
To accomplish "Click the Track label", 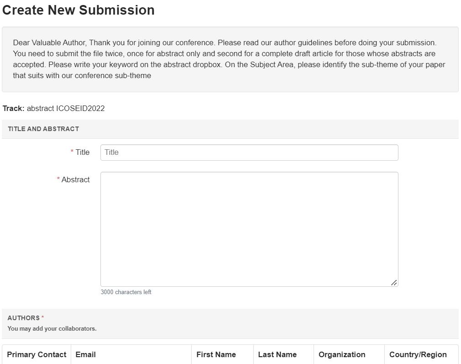I will (x=13, y=108).
